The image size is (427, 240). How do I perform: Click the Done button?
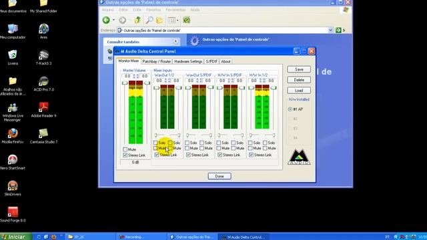(x=220, y=176)
